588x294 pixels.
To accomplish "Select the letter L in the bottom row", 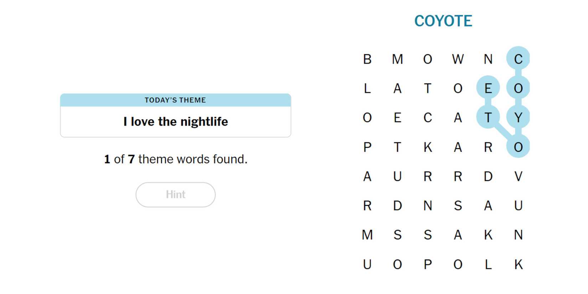I will point(488,264).
